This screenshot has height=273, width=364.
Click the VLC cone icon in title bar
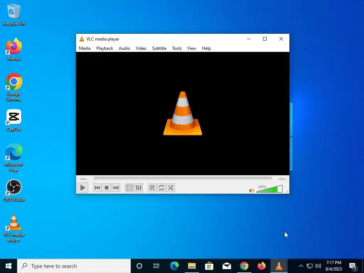pos(82,39)
